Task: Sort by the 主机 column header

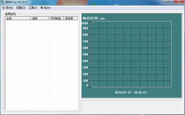Action: tap(18, 18)
